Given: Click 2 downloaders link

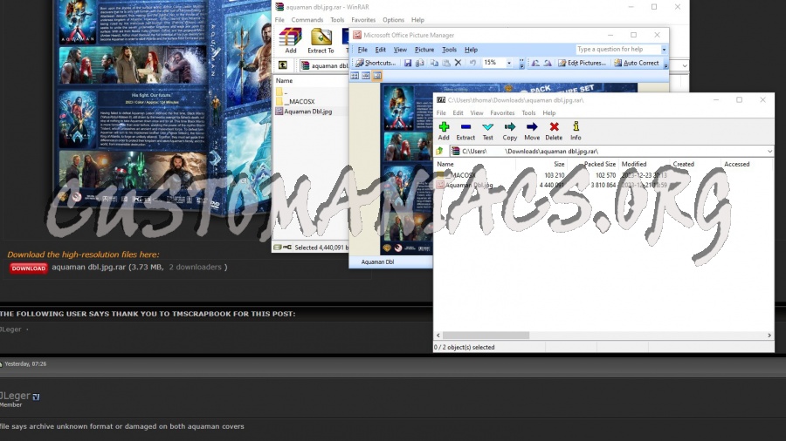Looking at the screenshot, I should point(195,267).
